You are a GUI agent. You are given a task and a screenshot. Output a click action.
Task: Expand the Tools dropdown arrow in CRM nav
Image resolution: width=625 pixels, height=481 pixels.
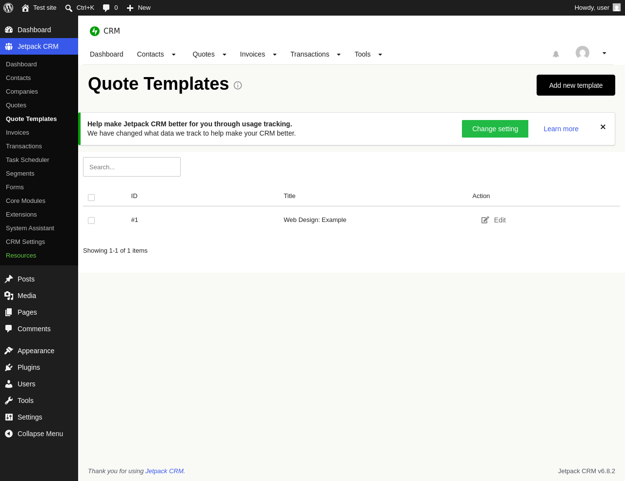tap(380, 55)
